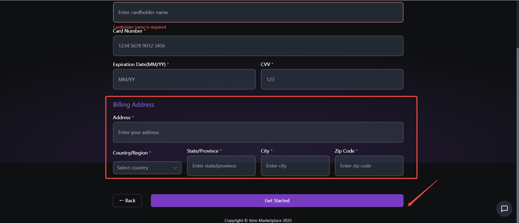Focus the cardholder name input field
Screen dimensions: 519x223
tap(258, 12)
